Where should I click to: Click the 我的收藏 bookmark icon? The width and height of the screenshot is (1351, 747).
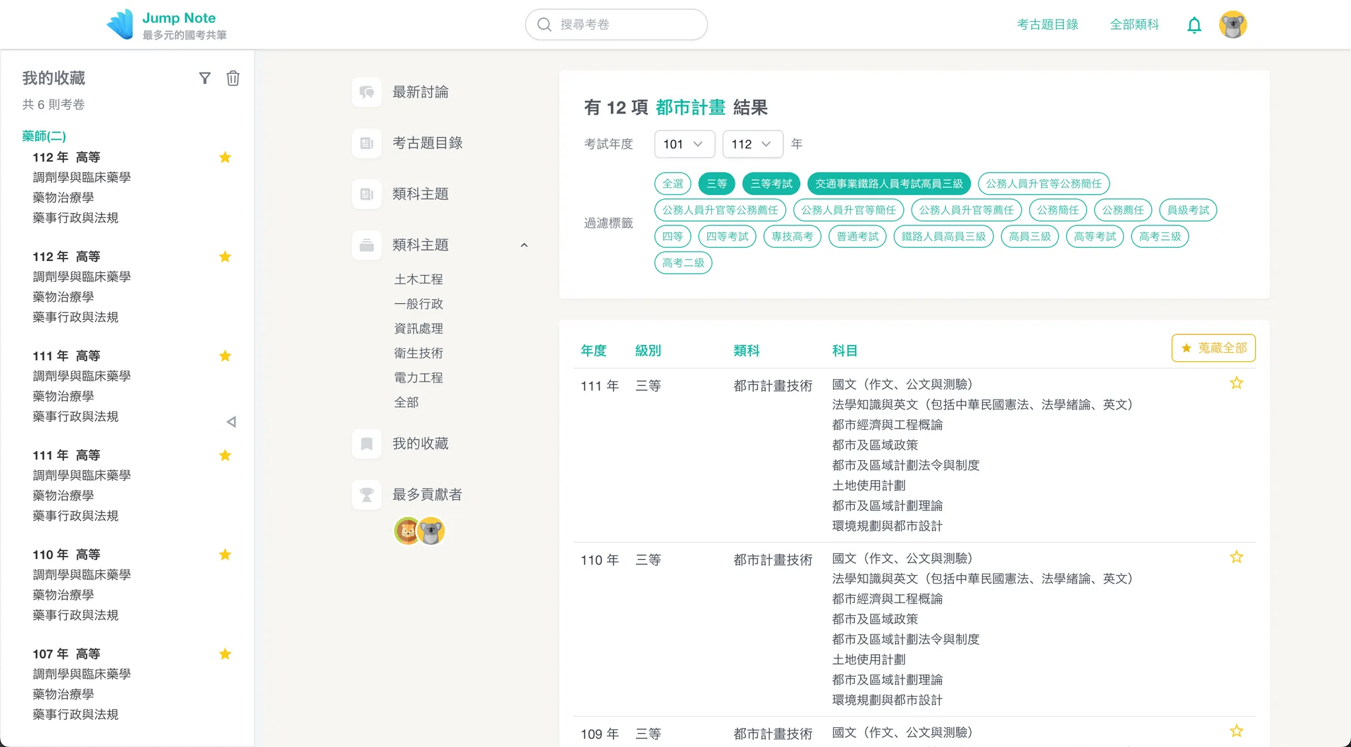(x=367, y=444)
